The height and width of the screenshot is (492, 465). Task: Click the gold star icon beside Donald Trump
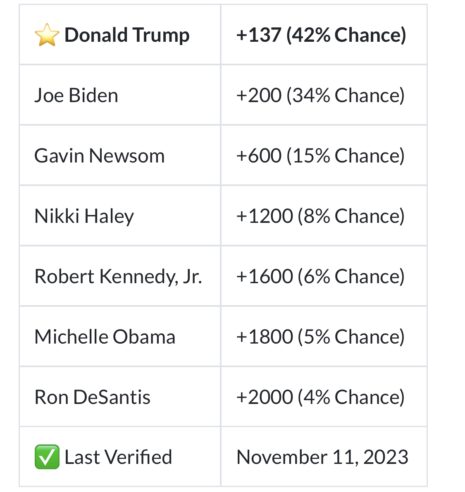click(47, 35)
